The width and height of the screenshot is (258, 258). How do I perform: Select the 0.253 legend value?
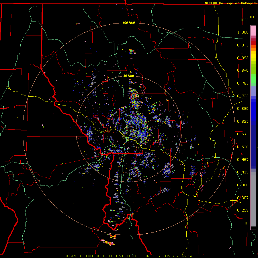point(243,210)
